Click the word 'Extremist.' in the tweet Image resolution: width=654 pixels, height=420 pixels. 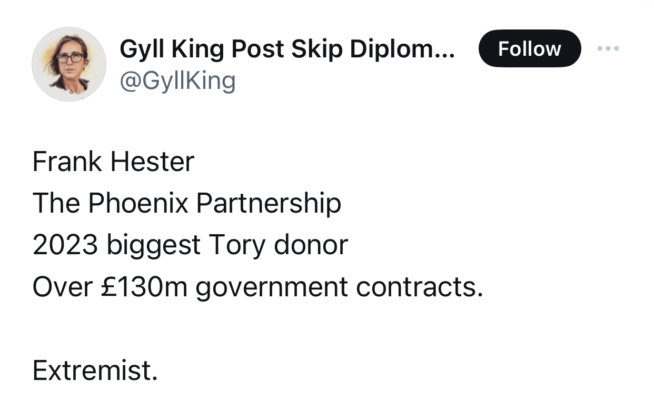(x=95, y=370)
